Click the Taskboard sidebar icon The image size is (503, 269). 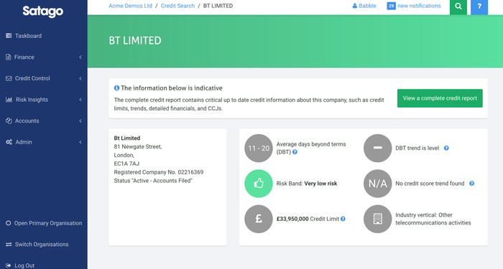(9, 36)
